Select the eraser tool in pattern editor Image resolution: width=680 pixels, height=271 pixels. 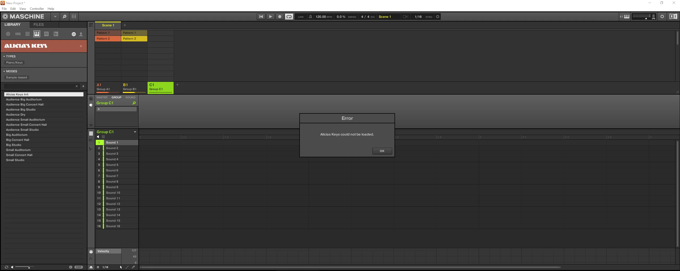(133, 267)
